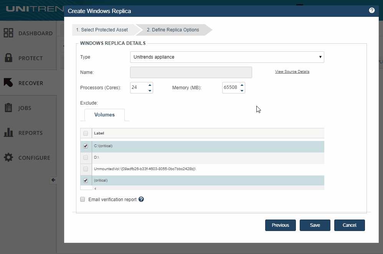The height and width of the screenshot is (254, 383).
Task: Open dialog help question mark icon
Action: 372,10
